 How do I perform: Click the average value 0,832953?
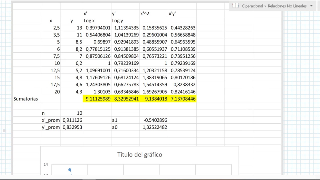[x=71, y=127]
